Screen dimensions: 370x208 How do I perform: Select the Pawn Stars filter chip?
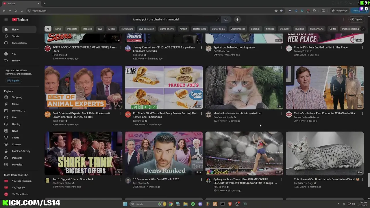tap(127, 29)
